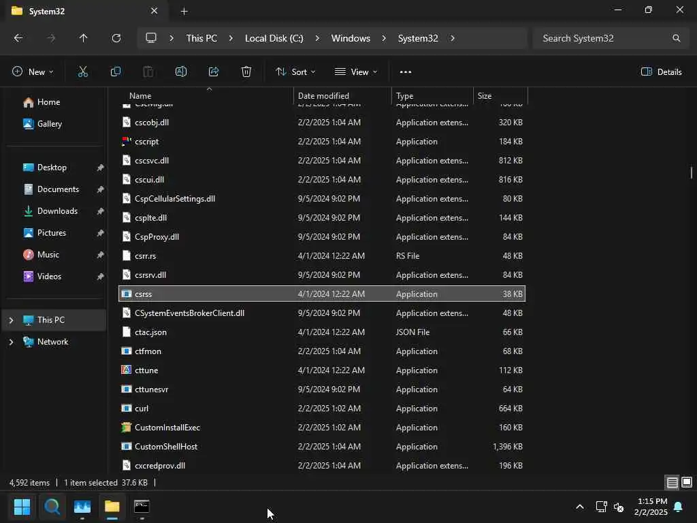Go up one folder level arrow

point(83,38)
